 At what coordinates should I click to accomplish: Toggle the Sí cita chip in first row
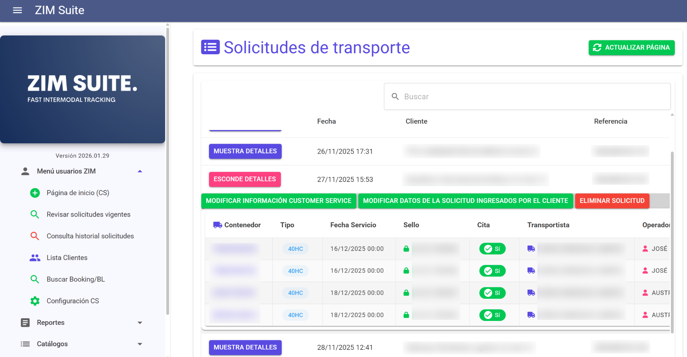click(x=492, y=249)
